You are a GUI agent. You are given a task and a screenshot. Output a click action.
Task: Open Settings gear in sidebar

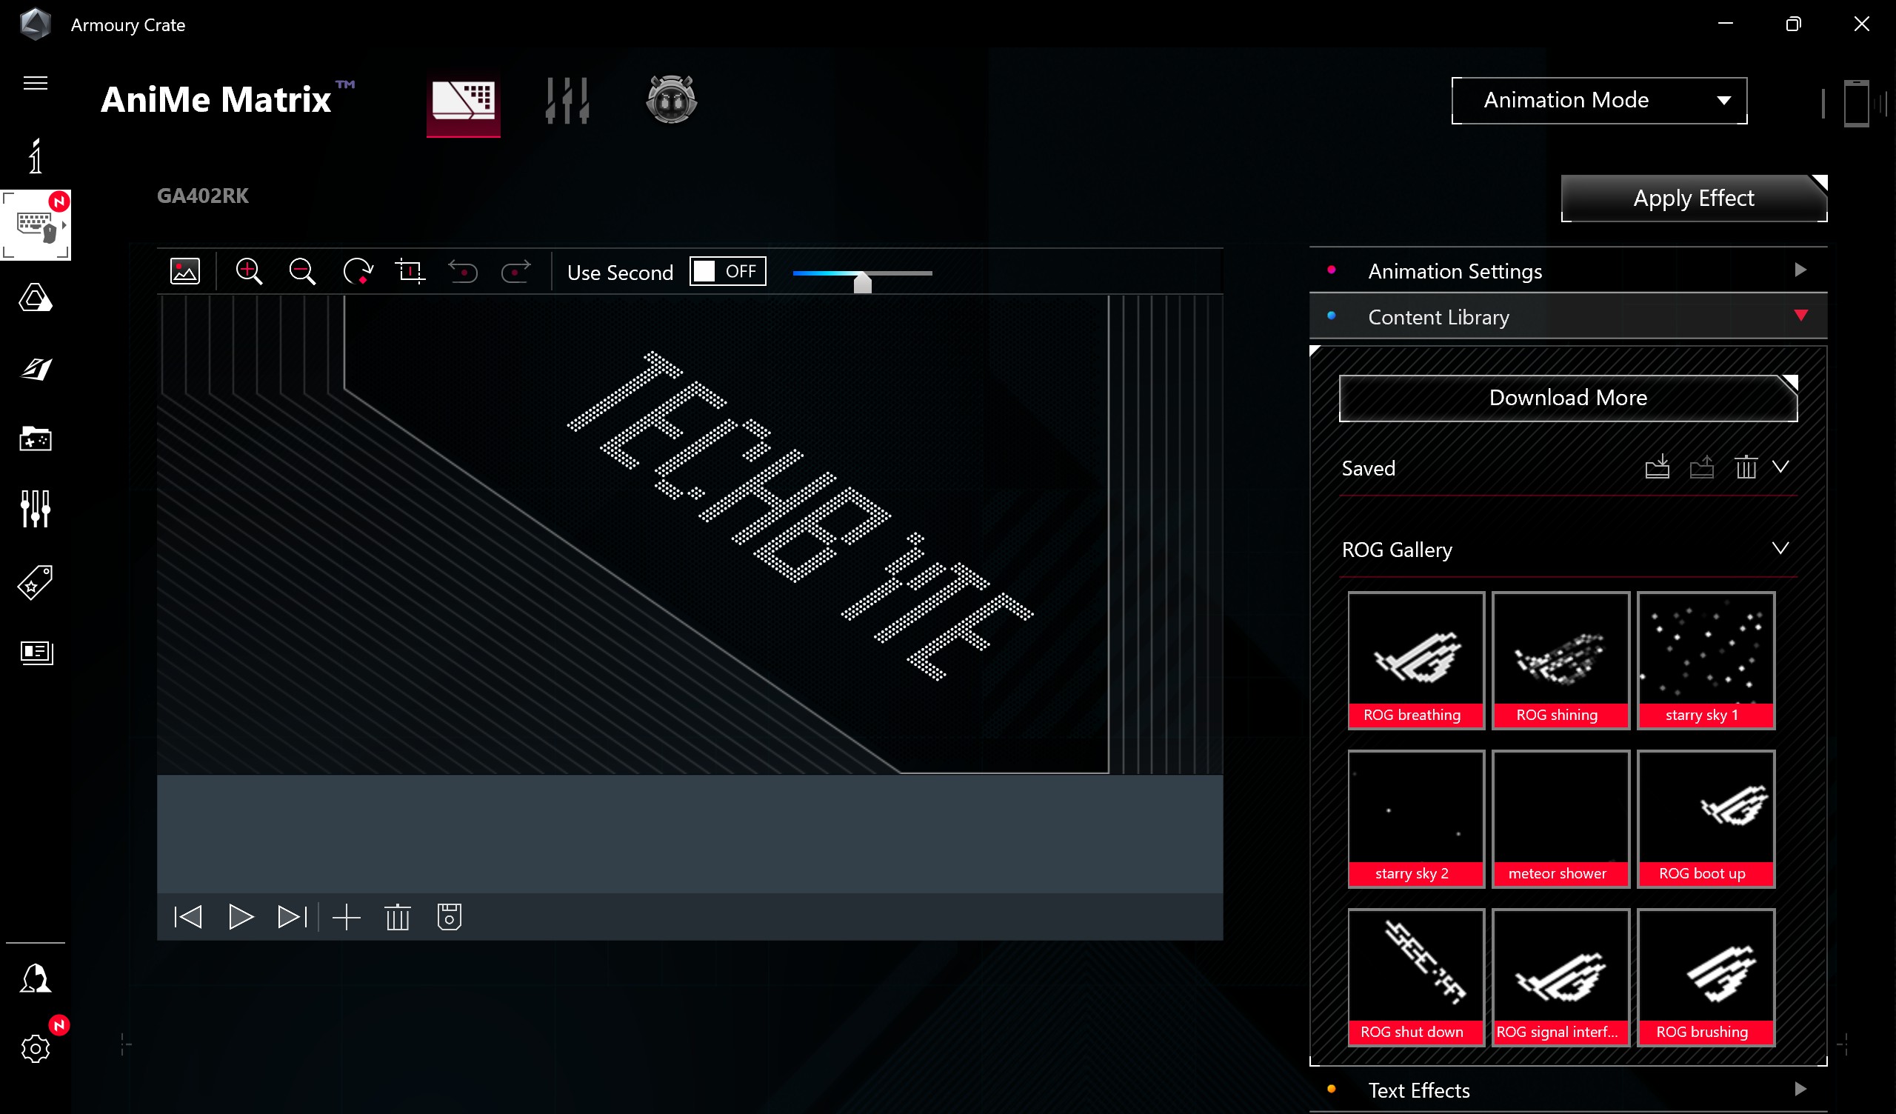tap(36, 1049)
